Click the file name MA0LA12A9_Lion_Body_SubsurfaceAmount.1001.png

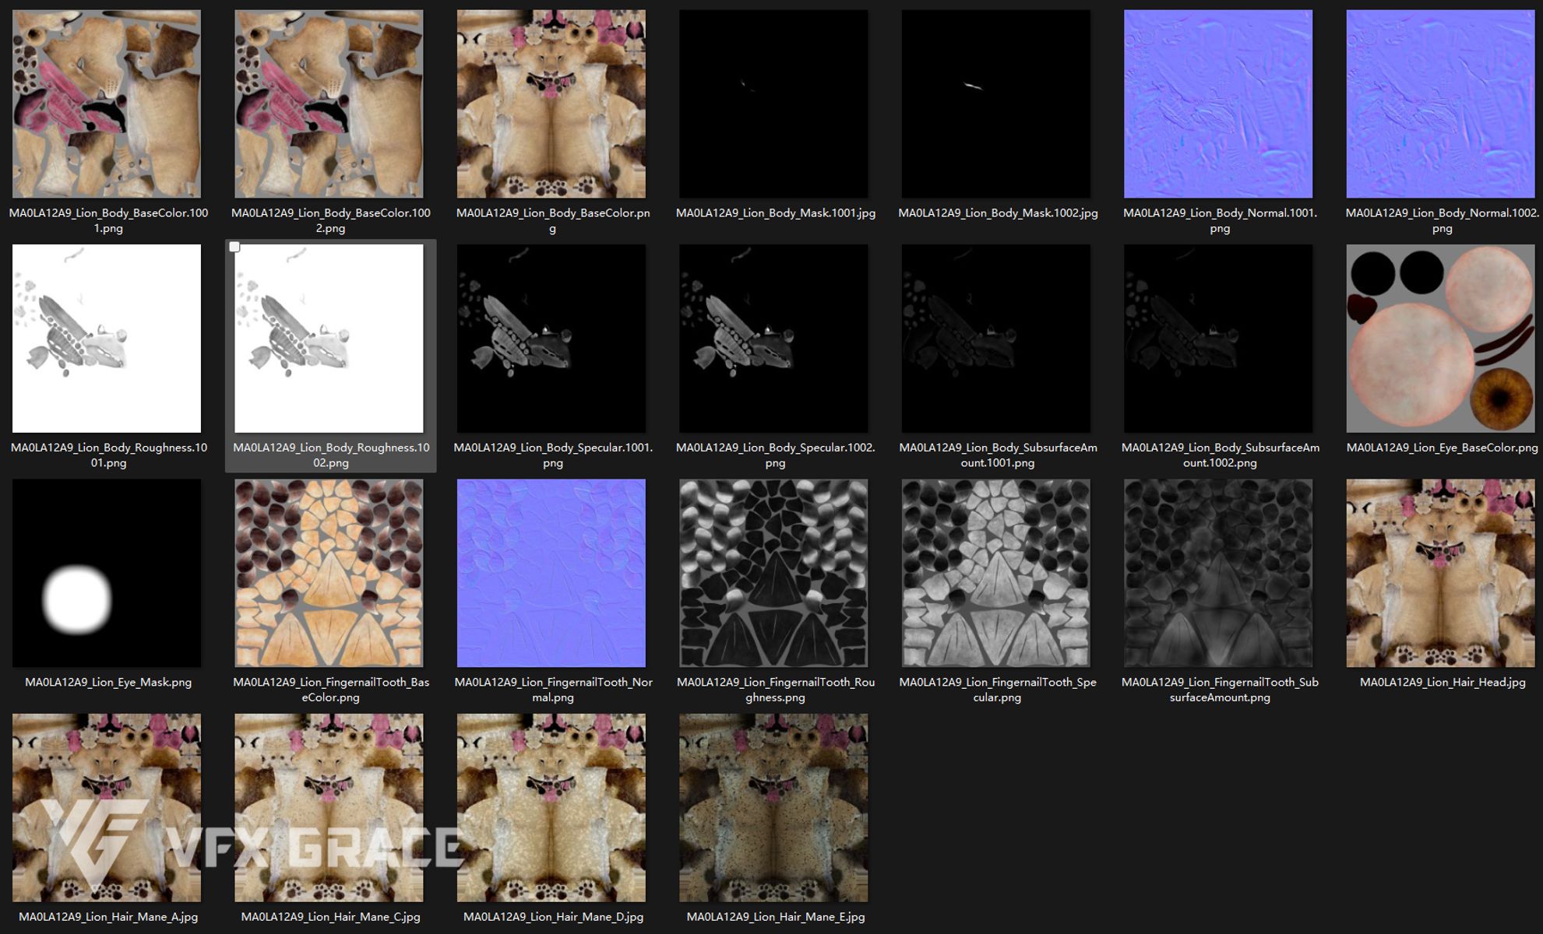pyautogui.click(x=998, y=455)
